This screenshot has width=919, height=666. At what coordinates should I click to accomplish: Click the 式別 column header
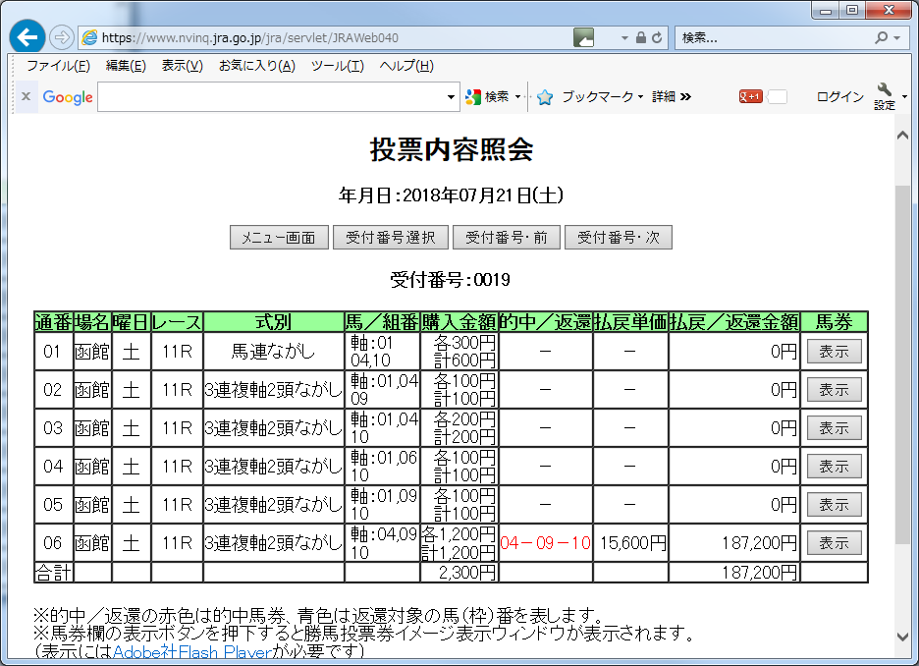click(273, 322)
